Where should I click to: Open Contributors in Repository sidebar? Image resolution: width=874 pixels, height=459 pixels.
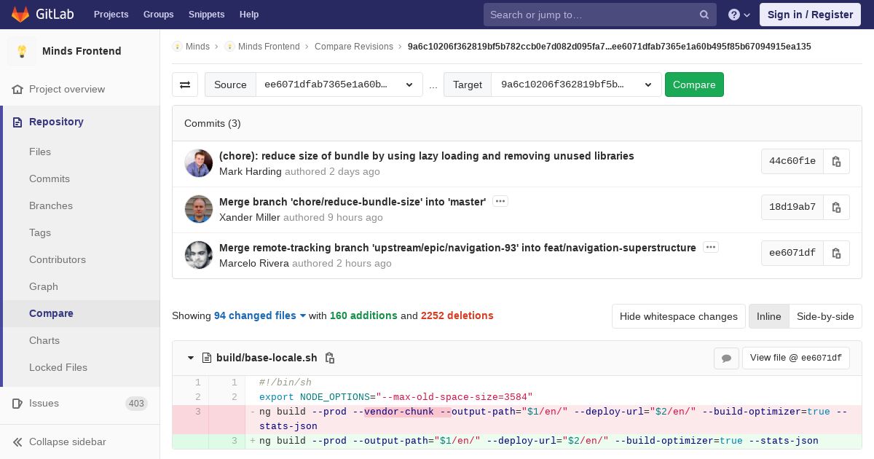[x=58, y=259]
